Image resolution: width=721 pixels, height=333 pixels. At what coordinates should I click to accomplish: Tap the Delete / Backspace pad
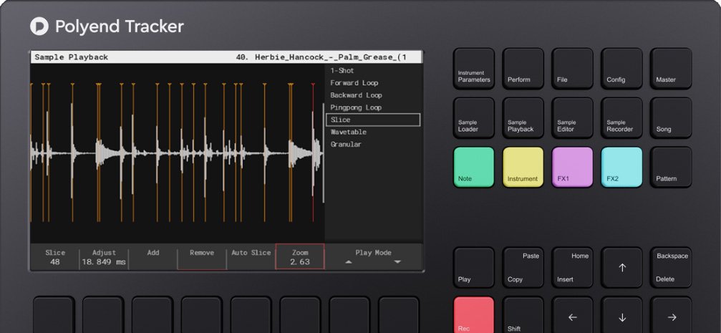coord(671,268)
